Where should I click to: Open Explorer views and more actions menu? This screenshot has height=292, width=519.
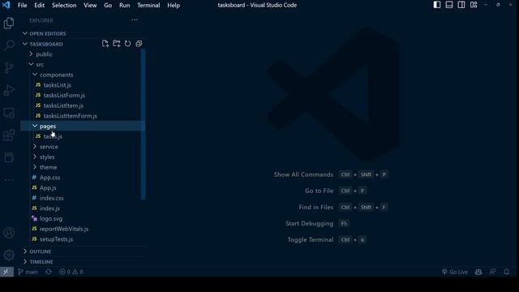(x=135, y=19)
